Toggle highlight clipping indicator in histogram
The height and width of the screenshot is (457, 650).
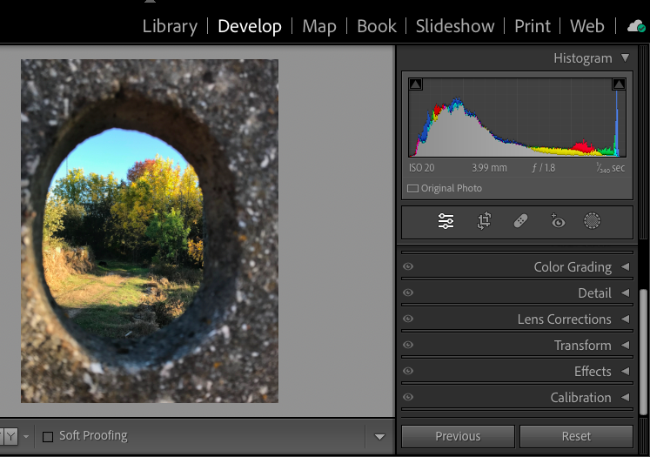(619, 84)
